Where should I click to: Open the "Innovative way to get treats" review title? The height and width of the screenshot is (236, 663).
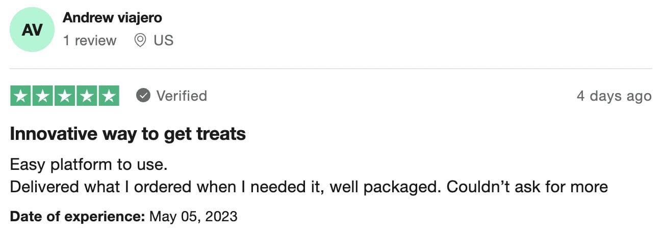127,134
